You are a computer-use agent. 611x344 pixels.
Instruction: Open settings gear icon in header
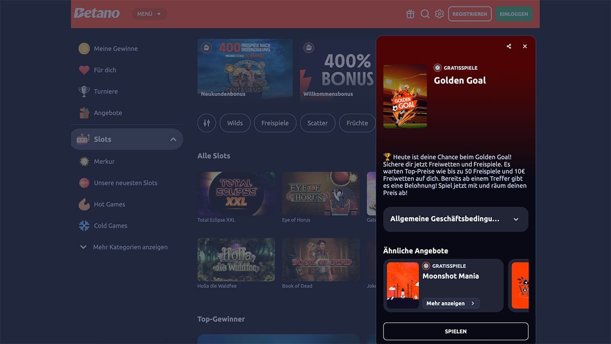(x=439, y=14)
